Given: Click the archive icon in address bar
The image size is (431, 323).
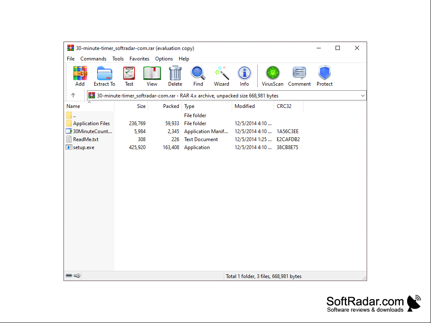Looking at the screenshot, I should (x=92, y=96).
